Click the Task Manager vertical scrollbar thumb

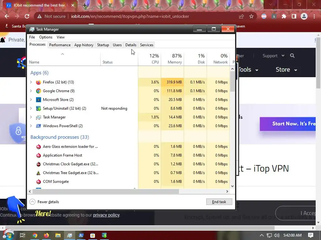(232, 82)
